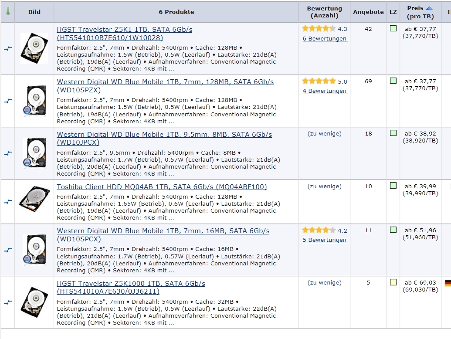Screen dimensions: 451x339
Task: Open WD Blue WD10SPCX product thumbnail
Action: point(34,250)
